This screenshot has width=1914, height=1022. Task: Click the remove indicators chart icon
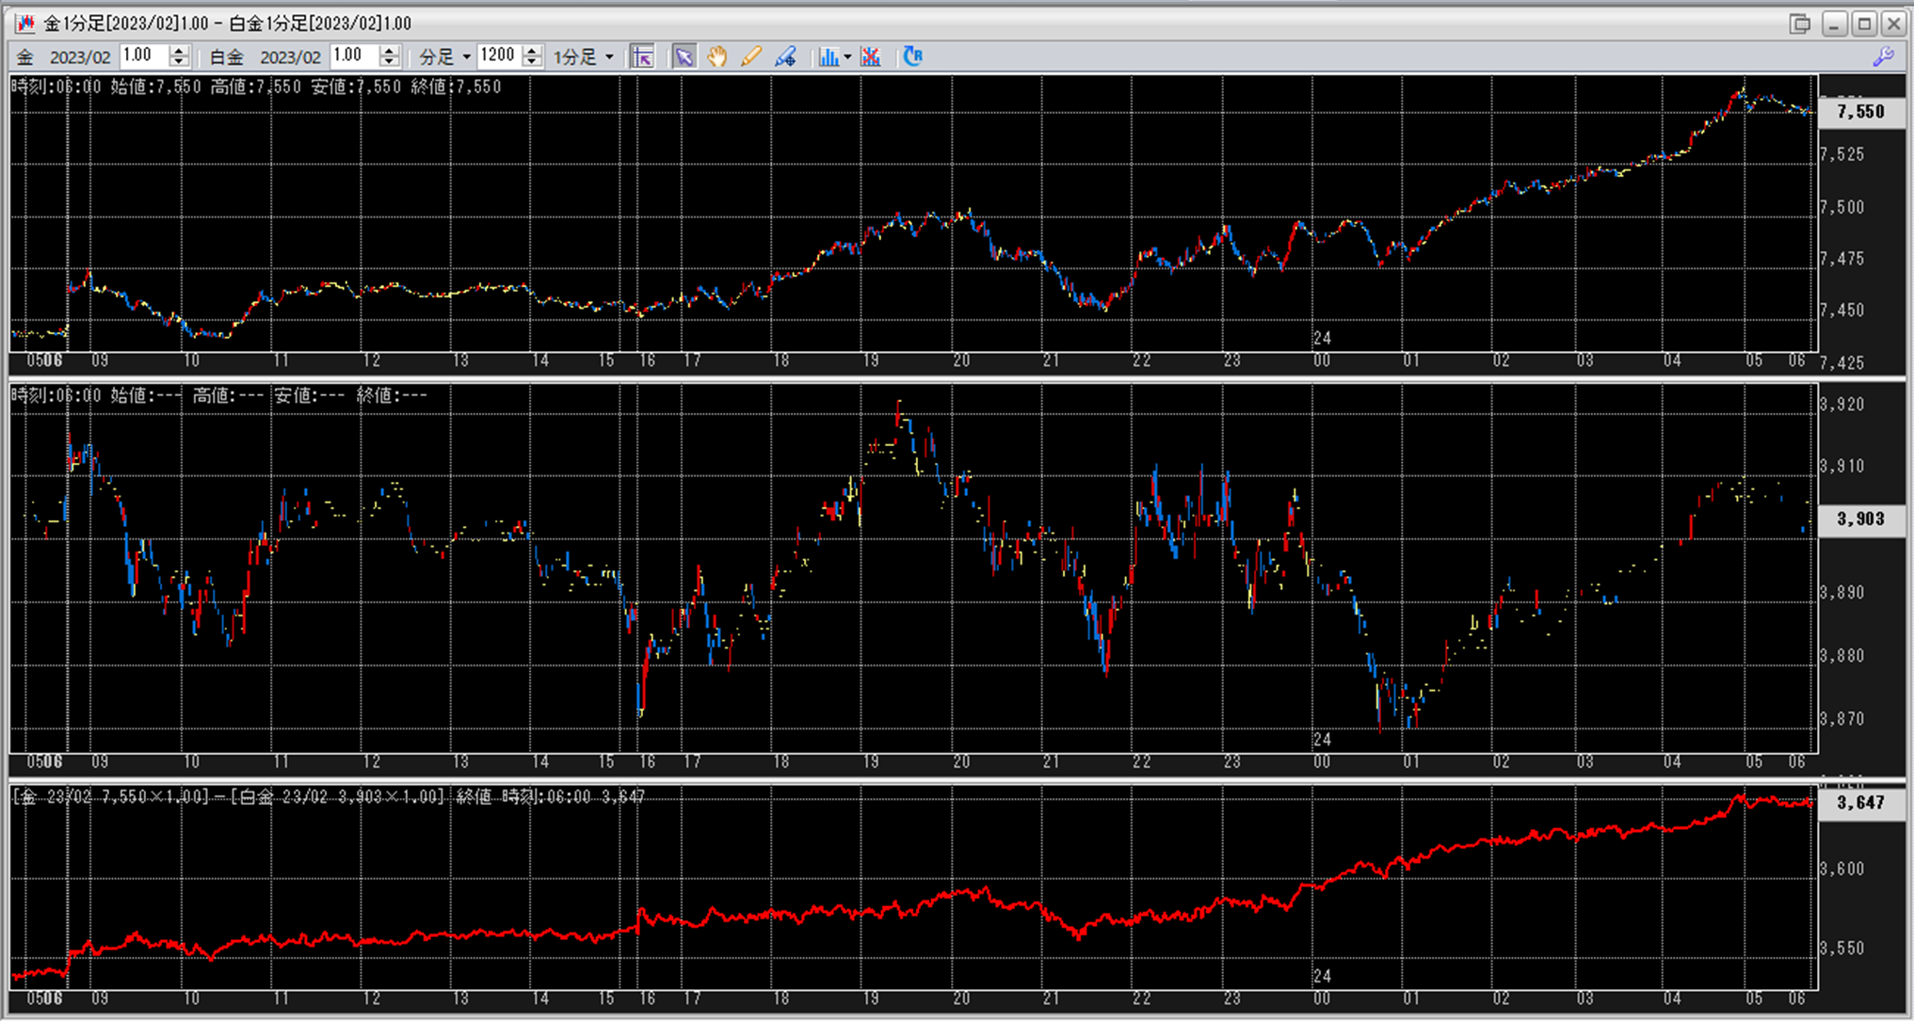coord(871,57)
